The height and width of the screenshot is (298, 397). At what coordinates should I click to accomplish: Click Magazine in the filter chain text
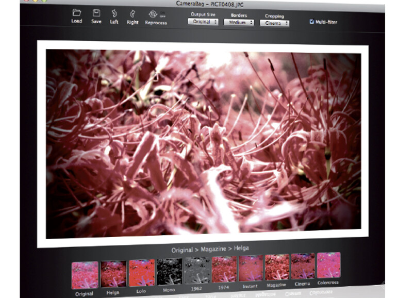213,249
